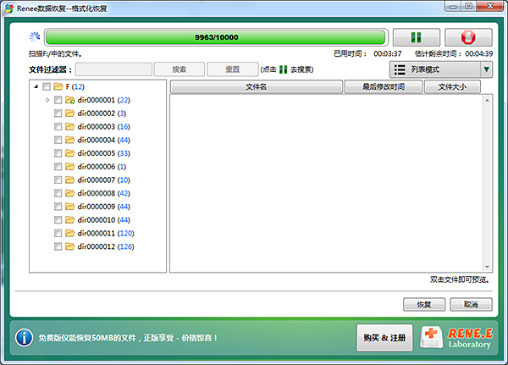
Task: Select the dir0000008 checkbox
Action: (58, 193)
